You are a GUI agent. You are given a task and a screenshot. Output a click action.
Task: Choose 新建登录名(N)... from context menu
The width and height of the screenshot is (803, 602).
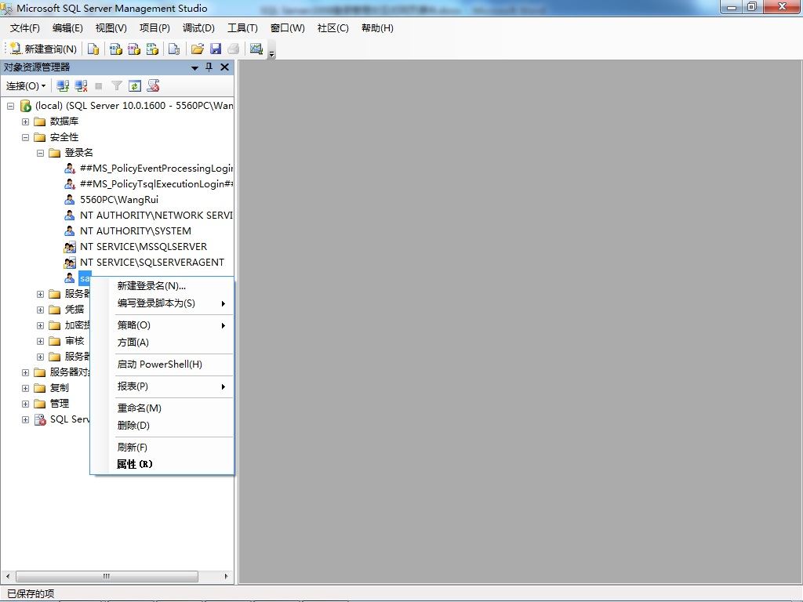[162, 285]
